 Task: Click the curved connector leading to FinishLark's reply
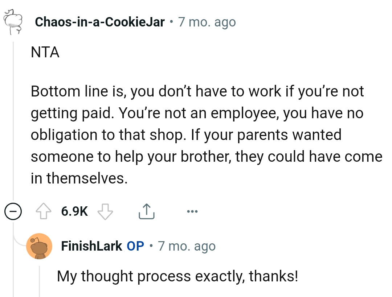point(19,239)
